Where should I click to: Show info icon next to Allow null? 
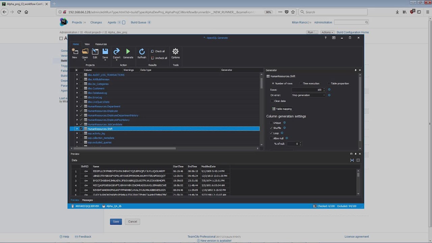[x=287, y=138]
